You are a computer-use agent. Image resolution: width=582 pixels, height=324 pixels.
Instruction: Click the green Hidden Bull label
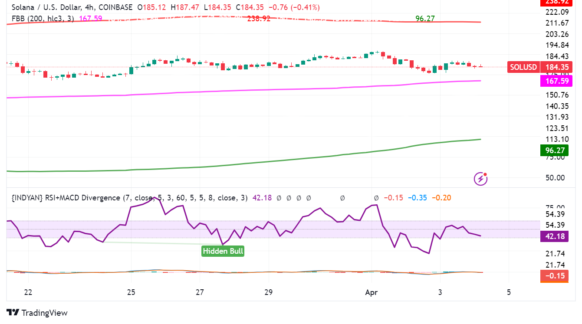pos(223,251)
